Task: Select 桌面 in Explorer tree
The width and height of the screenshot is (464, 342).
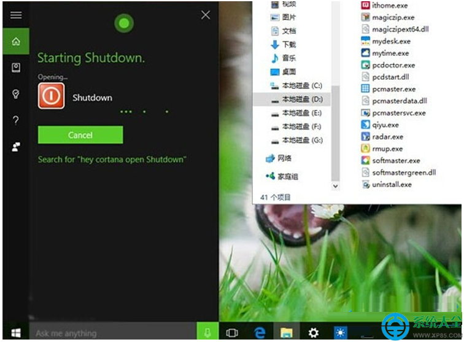Action: pos(284,72)
